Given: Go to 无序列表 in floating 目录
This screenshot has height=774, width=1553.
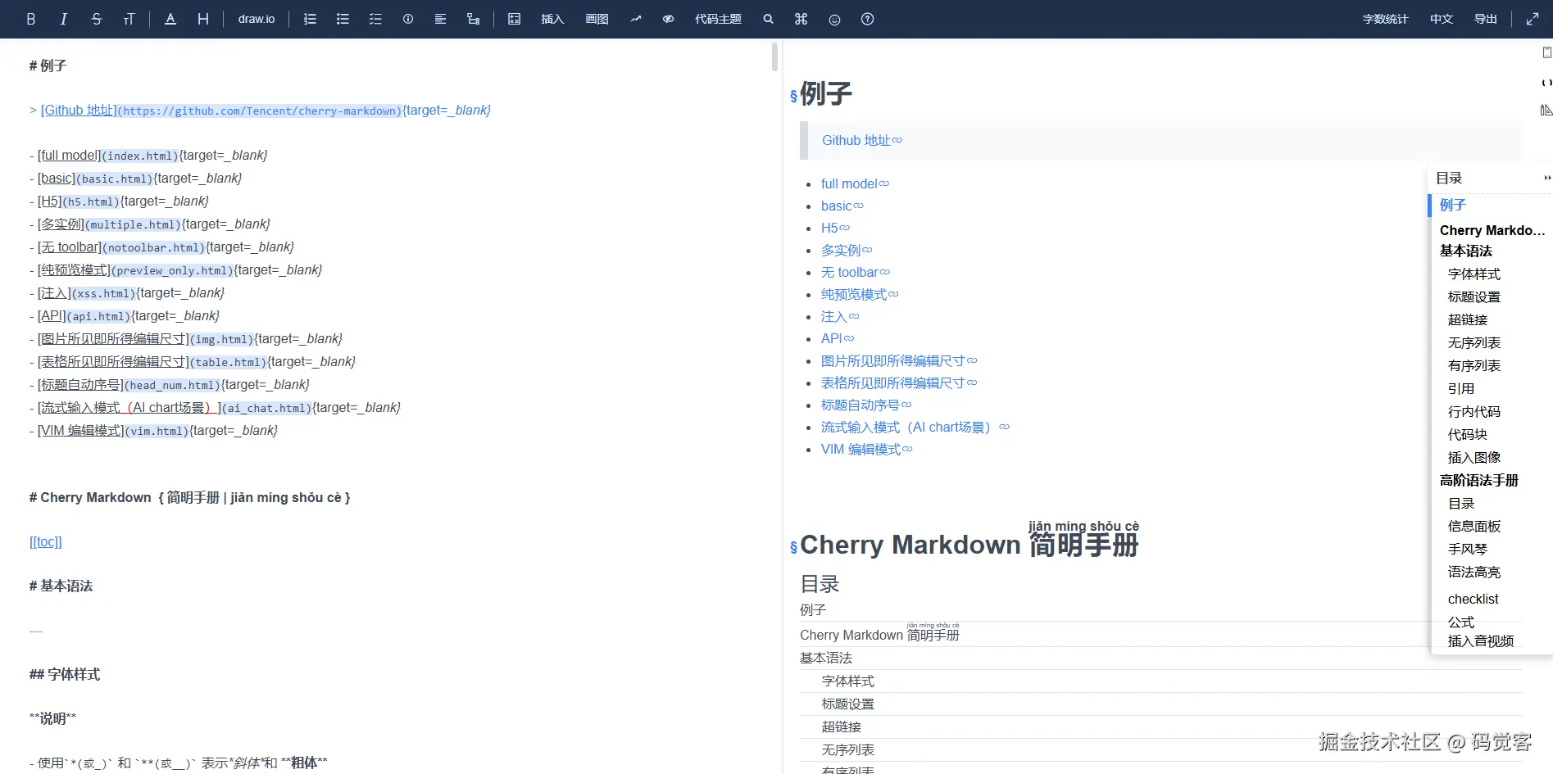Looking at the screenshot, I should pyautogui.click(x=1474, y=342).
